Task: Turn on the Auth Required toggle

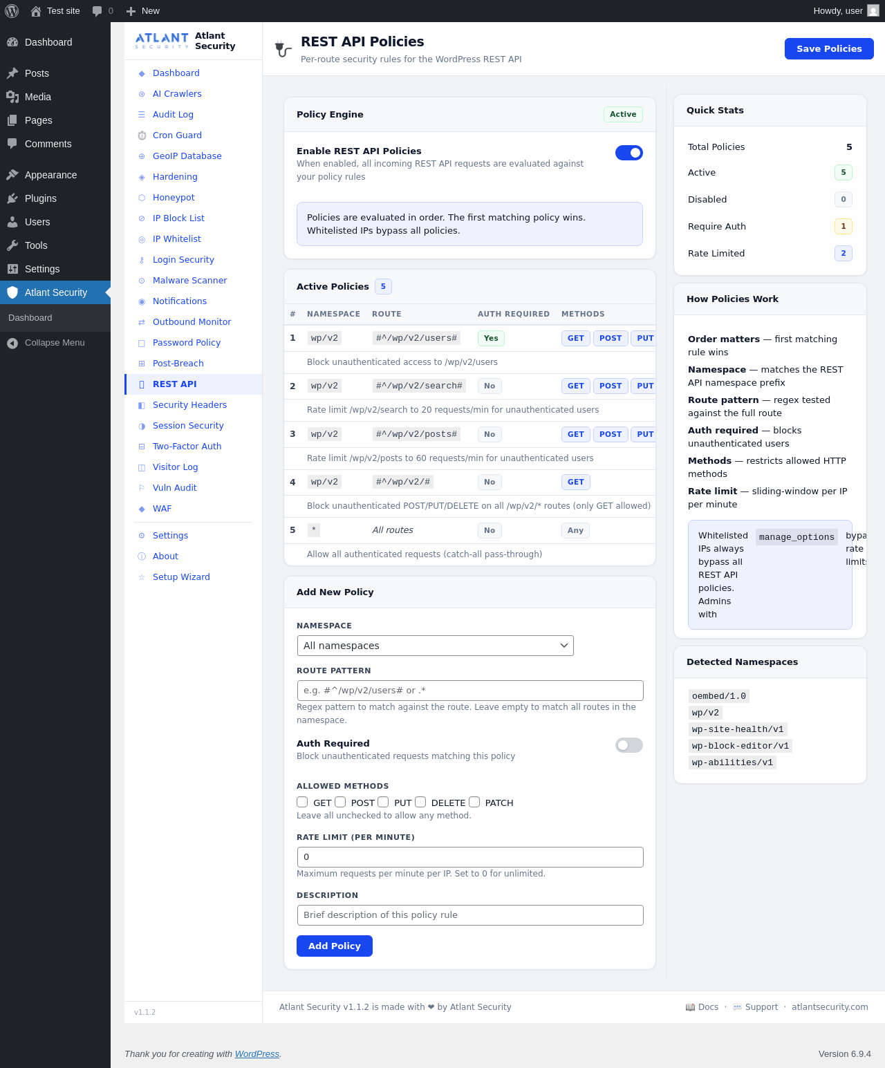Action: point(628,745)
